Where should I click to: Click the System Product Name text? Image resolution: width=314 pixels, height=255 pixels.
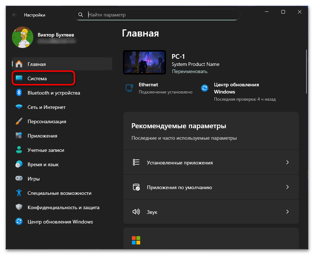195,64
